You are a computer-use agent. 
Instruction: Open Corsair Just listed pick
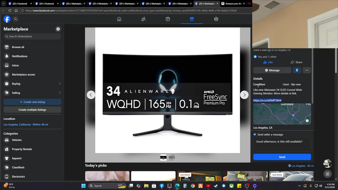click(x=199, y=176)
